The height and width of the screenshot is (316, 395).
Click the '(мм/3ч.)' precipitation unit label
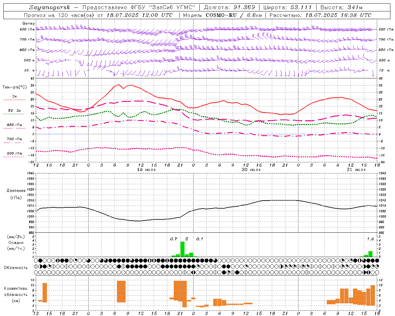point(16,237)
